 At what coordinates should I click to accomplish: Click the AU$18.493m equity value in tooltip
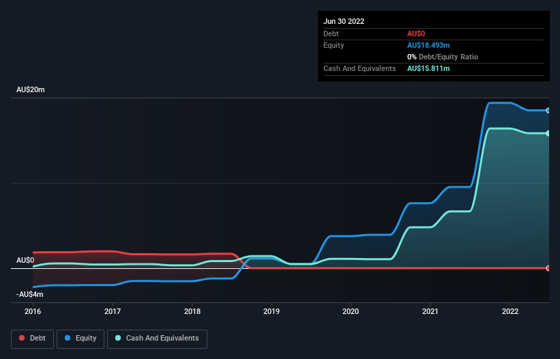(x=428, y=45)
